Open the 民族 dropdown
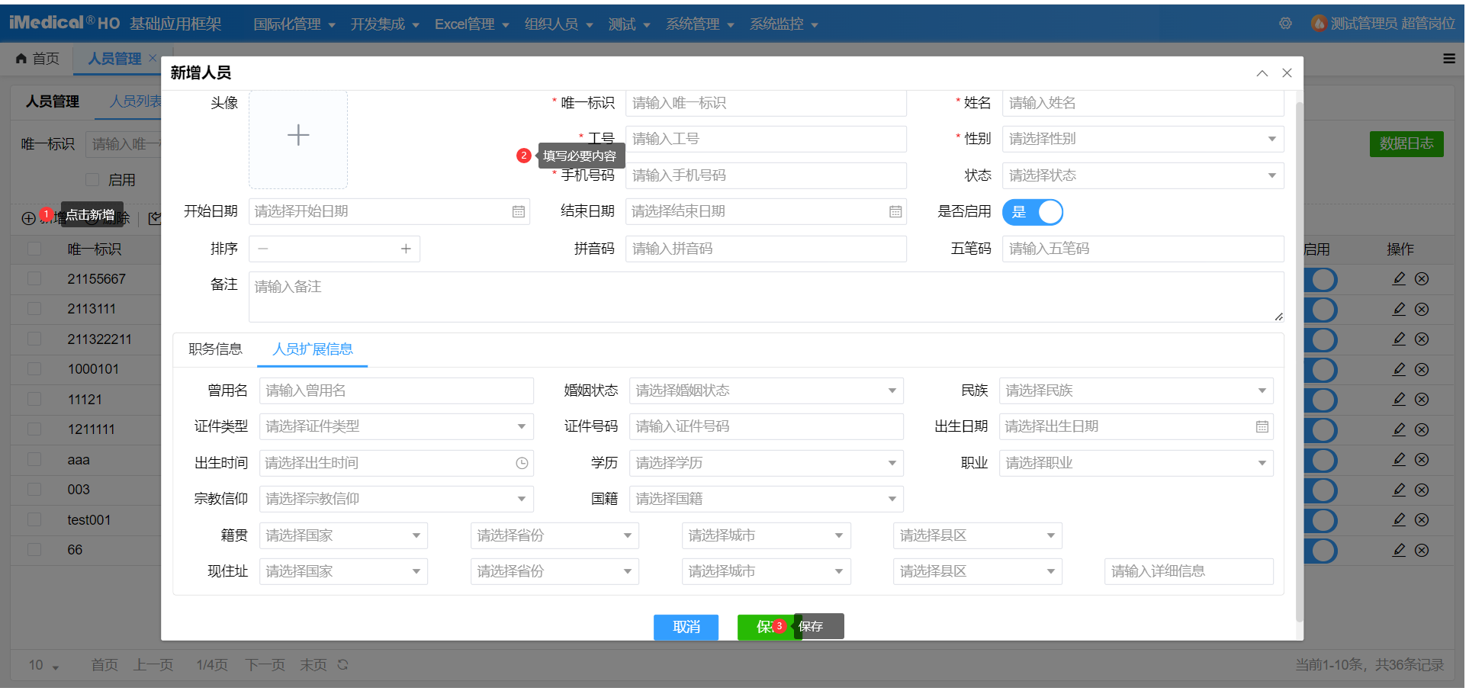The height and width of the screenshot is (691, 1469). pos(1136,390)
